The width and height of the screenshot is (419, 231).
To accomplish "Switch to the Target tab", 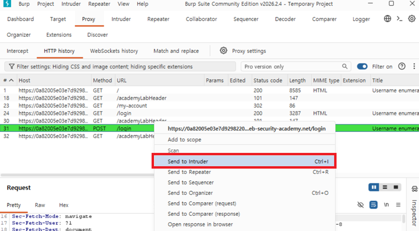I will tap(58, 19).
